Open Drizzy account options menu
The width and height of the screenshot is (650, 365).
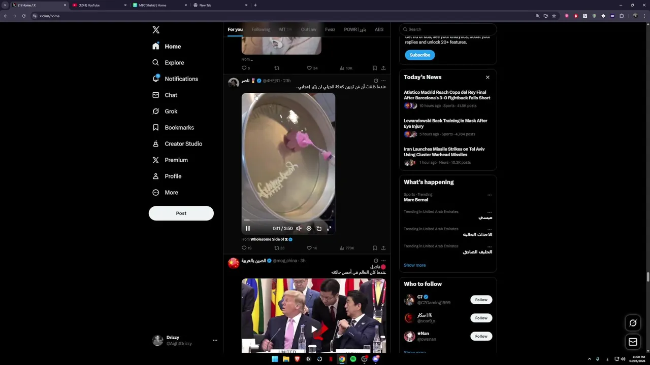[215, 340]
